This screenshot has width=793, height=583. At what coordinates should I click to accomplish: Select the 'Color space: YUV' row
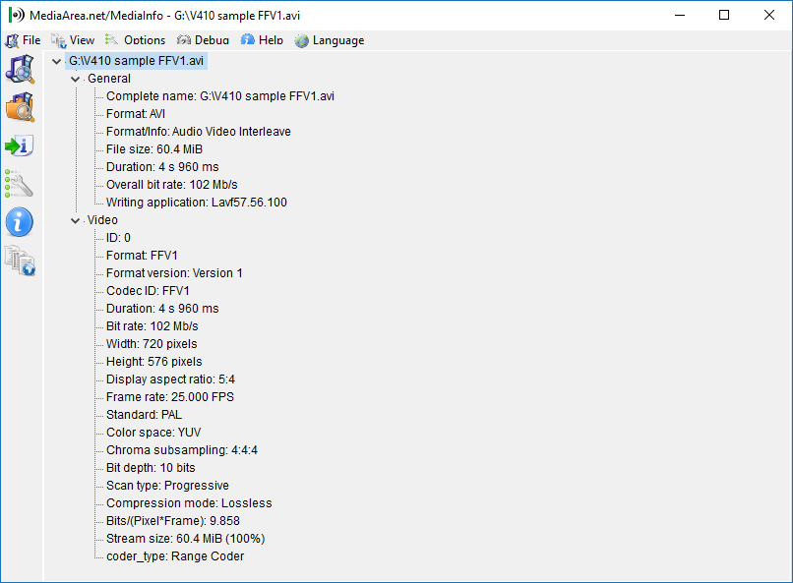(x=153, y=432)
